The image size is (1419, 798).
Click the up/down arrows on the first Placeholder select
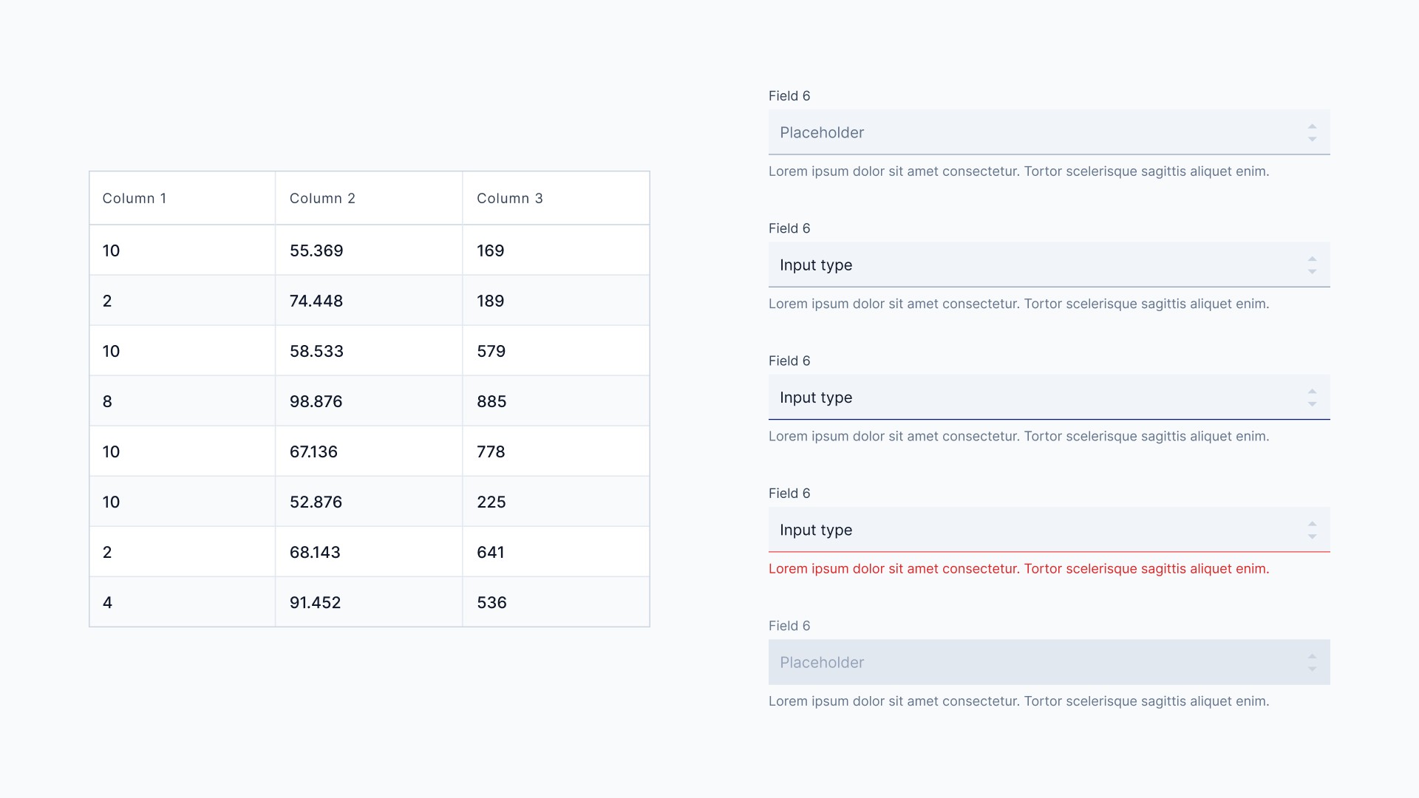(1312, 133)
